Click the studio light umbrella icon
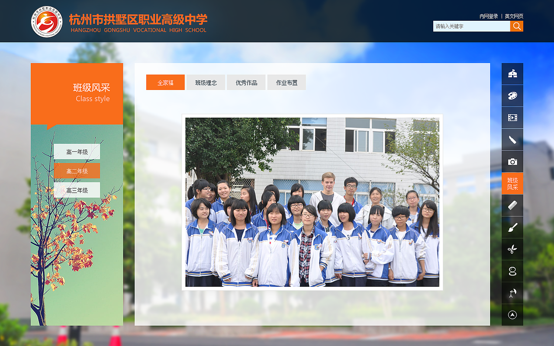This screenshot has height=346, width=554. tap(512, 293)
